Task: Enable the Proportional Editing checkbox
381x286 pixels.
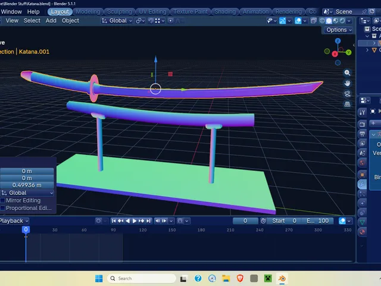Action: [x=2, y=208]
